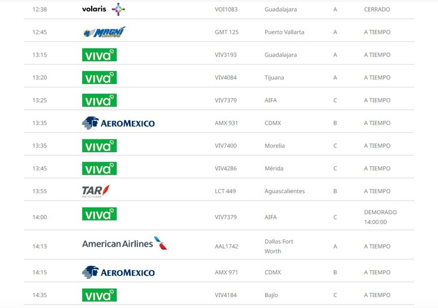Click the Viva logo for the Morelia flight
Image resolution: width=438 pixels, height=308 pixels.
coord(99,146)
